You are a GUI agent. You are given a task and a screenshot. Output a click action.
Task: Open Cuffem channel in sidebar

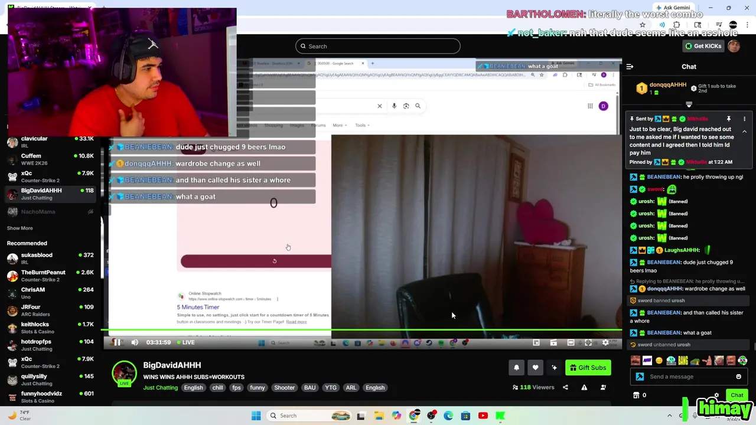pyautogui.click(x=50, y=159)
